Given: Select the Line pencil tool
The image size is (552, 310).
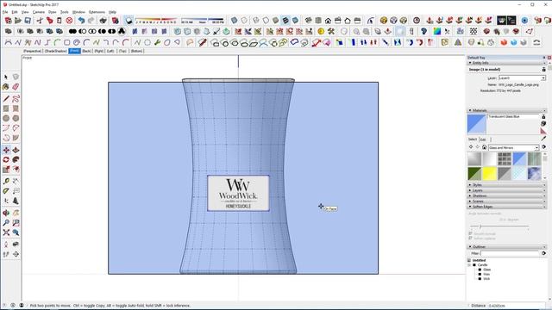Looking at the screenshot, I should pos(6,99).
